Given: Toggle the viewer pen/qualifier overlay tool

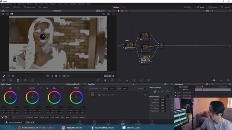Looking at the screenshot, I should coord(4,76).
